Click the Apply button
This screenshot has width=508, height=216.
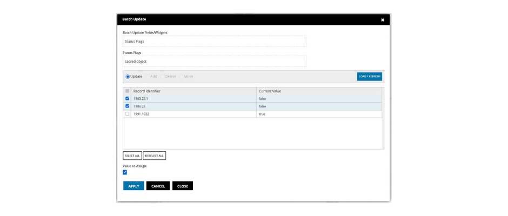133,186
